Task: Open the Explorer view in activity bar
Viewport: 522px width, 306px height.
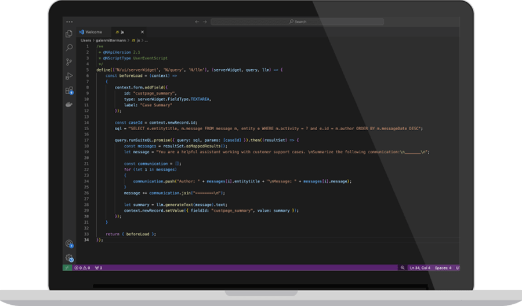Action: tap(69, 34)
